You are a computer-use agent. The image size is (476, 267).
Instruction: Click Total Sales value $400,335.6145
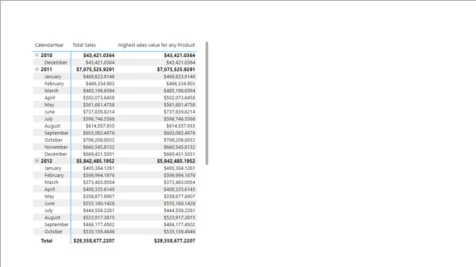coord(99,189)
